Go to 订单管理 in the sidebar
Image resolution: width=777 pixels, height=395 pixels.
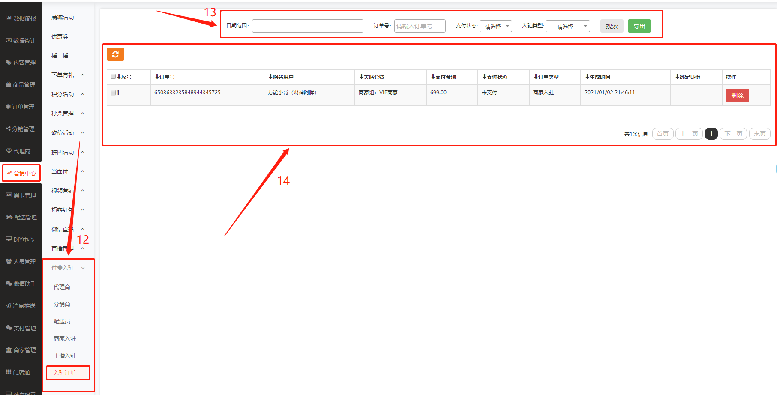pyautogui.click(x=21, y=107)
